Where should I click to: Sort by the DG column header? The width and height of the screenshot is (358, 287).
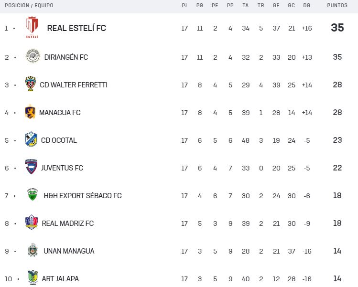(306, 6)
